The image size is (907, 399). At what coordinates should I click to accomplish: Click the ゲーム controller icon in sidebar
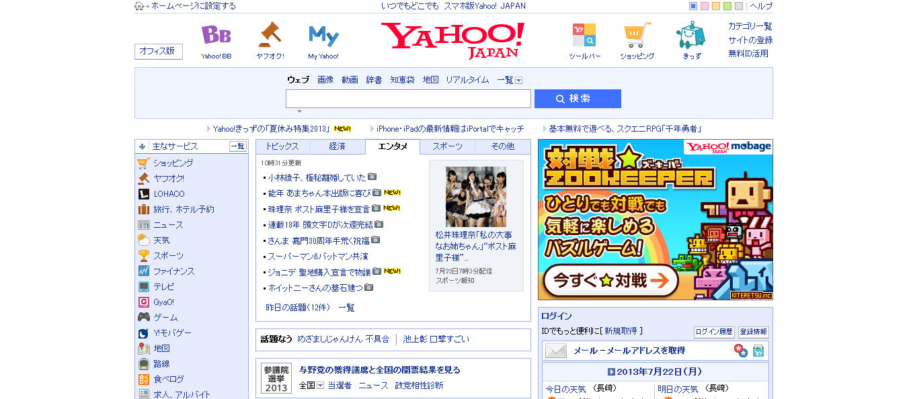tap(143, 318)
